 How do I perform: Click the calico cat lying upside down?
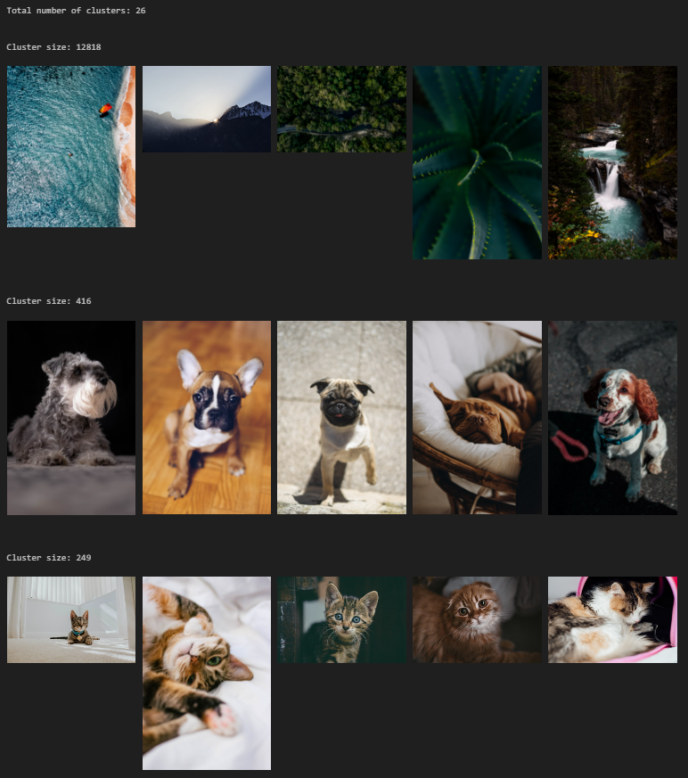point(206,673)
